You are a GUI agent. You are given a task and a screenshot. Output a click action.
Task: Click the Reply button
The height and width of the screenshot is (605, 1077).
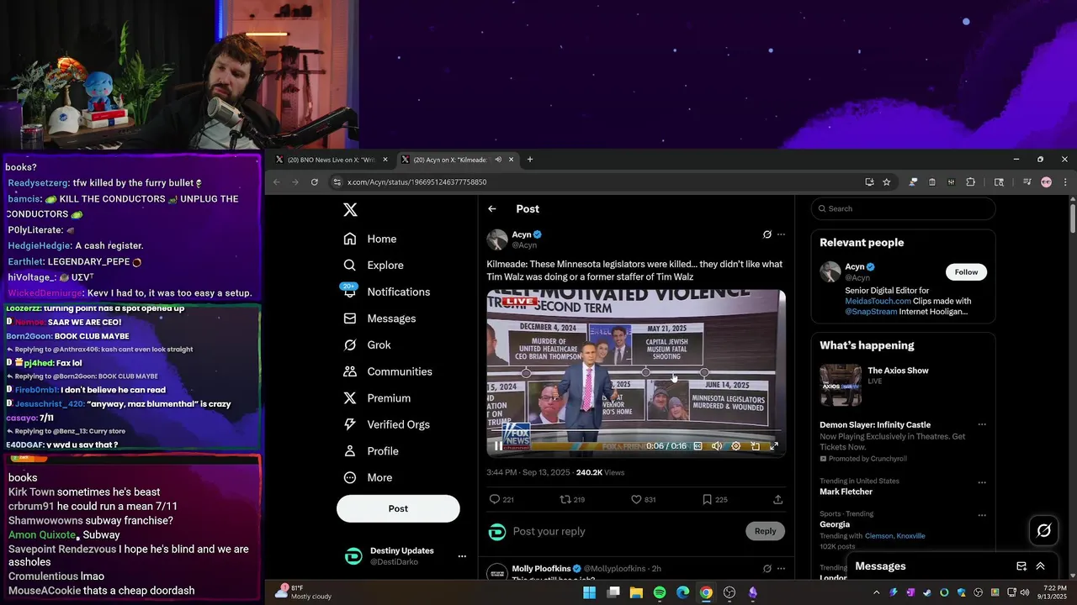(765, 531)
